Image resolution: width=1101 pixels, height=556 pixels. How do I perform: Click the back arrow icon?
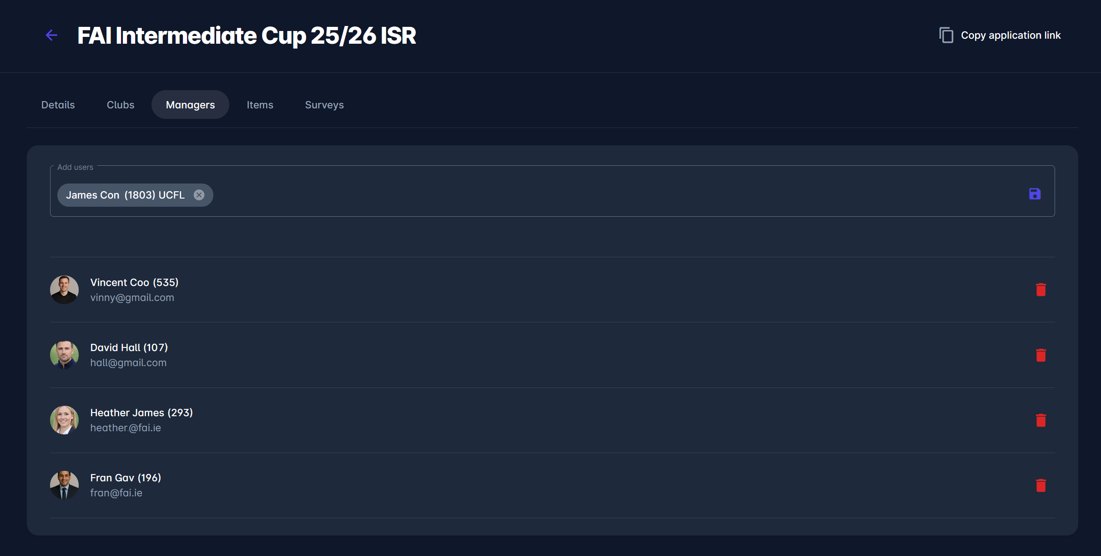point(51,35)
